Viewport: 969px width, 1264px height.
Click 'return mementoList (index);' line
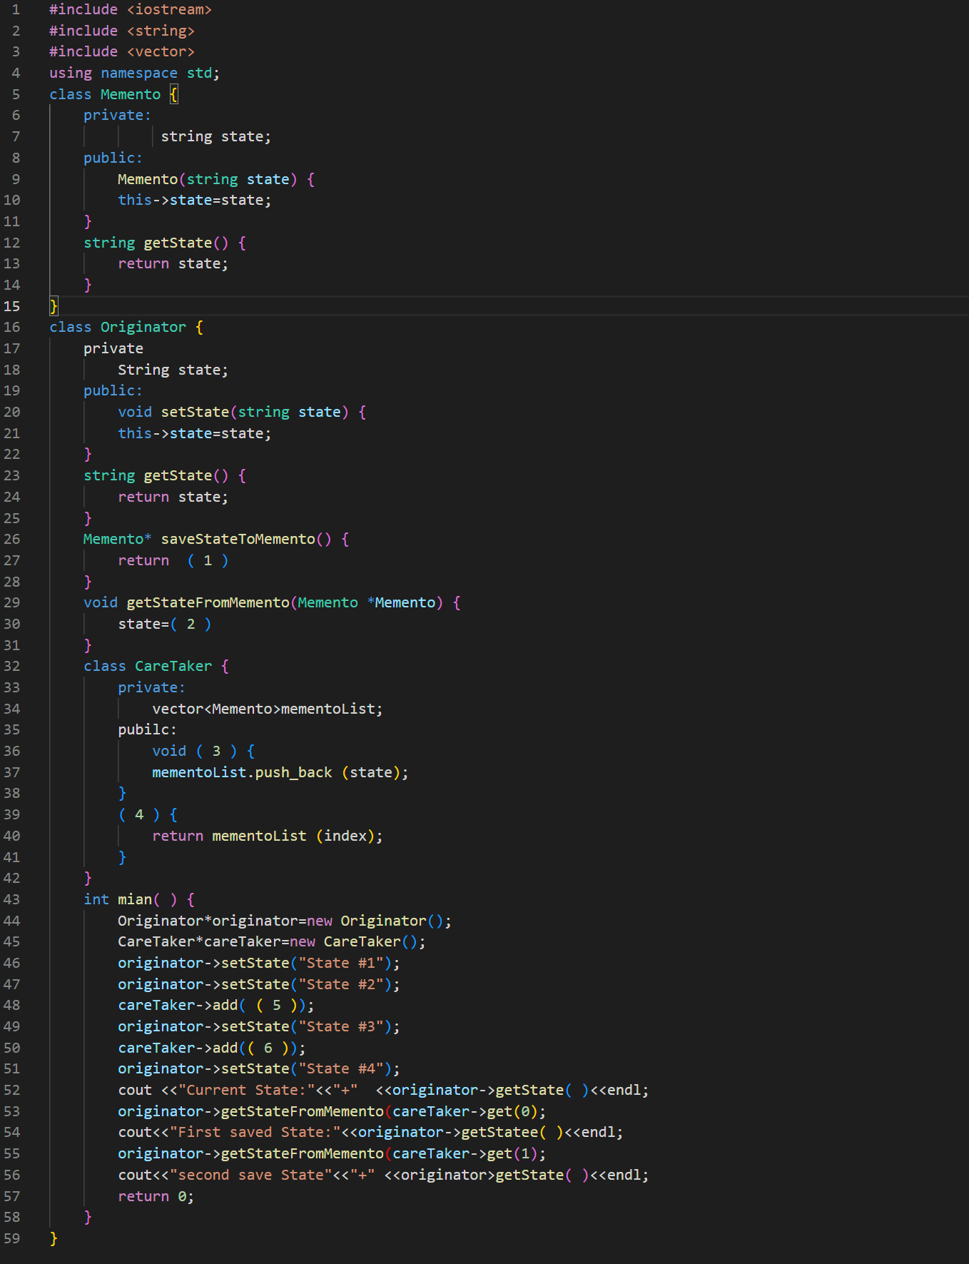268,836
